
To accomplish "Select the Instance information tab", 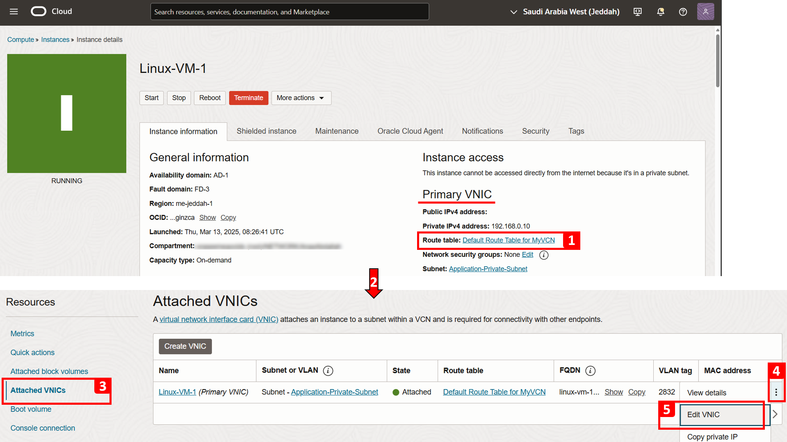I will coord(183,131).
